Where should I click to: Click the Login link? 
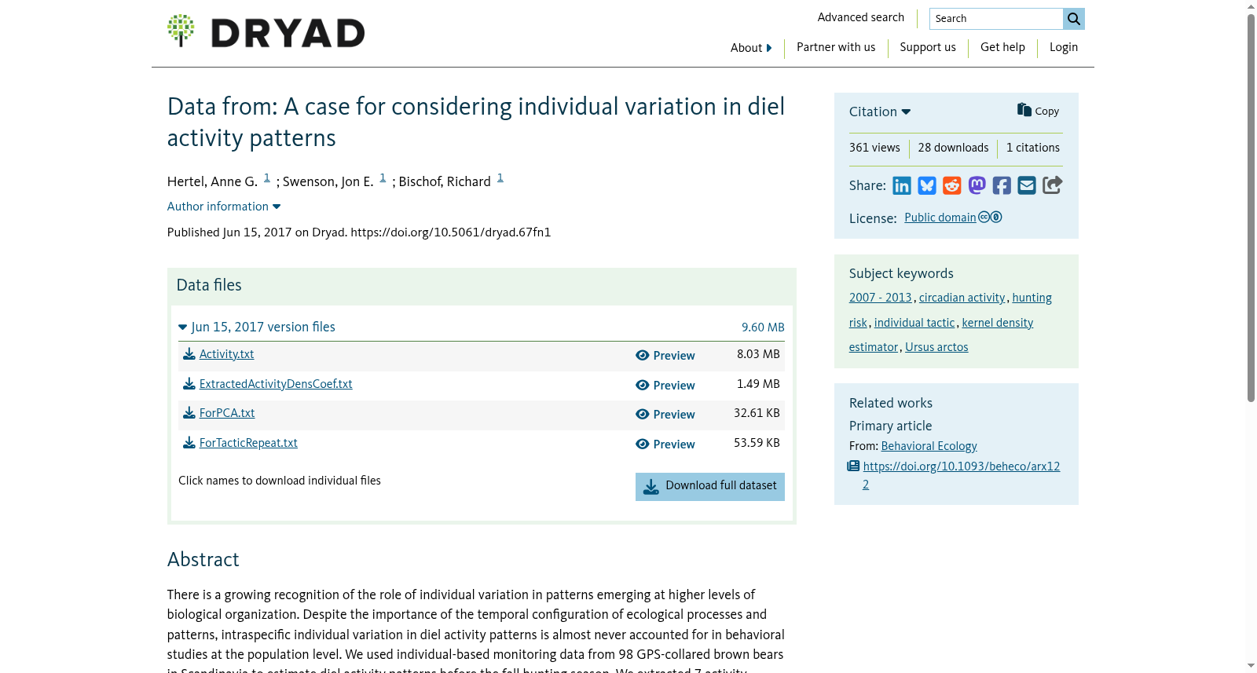pyautogui.click(x=1064, y=47)
